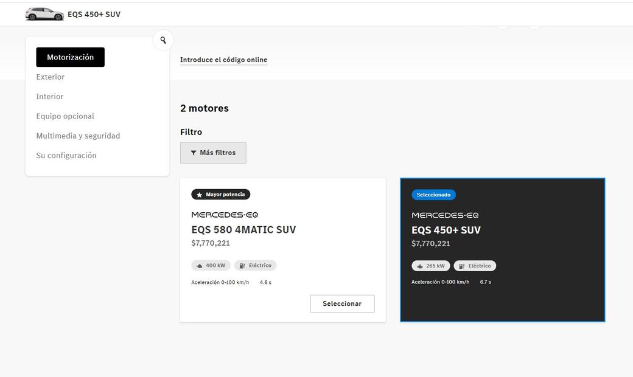Navigate to Equipo opcional
Image resolution: width=633 pixels, height=377 pixels.
[x=65, y=116]
